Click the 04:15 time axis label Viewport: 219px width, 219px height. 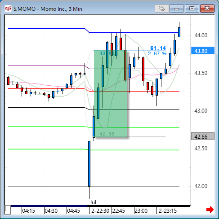pyautogui.click(x=28, y=211)
